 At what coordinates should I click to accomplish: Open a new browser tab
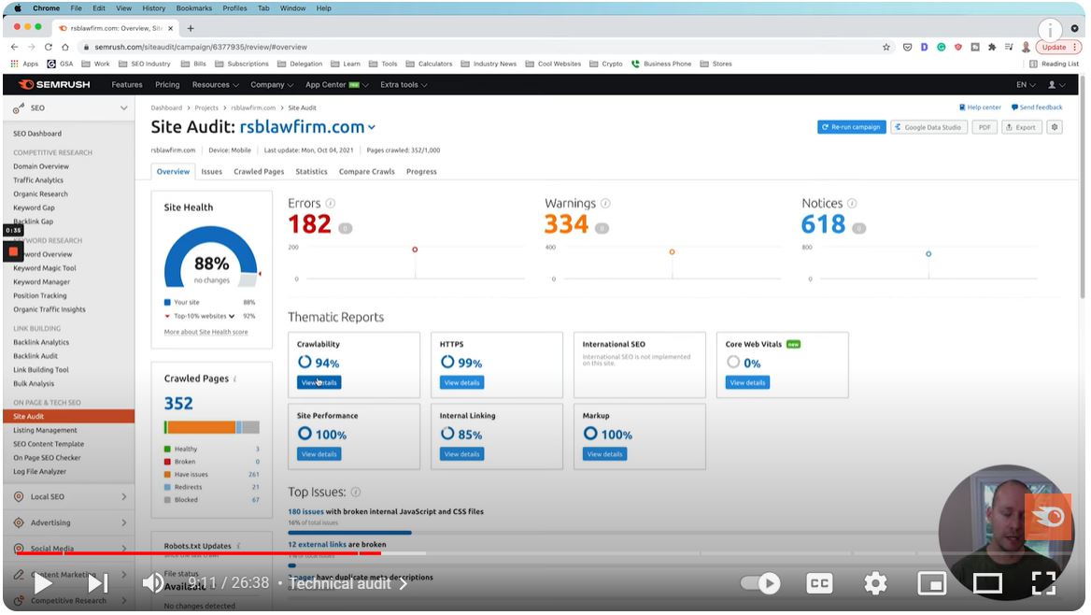[190, 28]
